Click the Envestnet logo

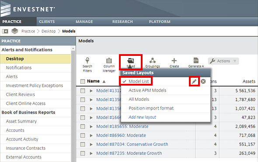tap(28, 9)
